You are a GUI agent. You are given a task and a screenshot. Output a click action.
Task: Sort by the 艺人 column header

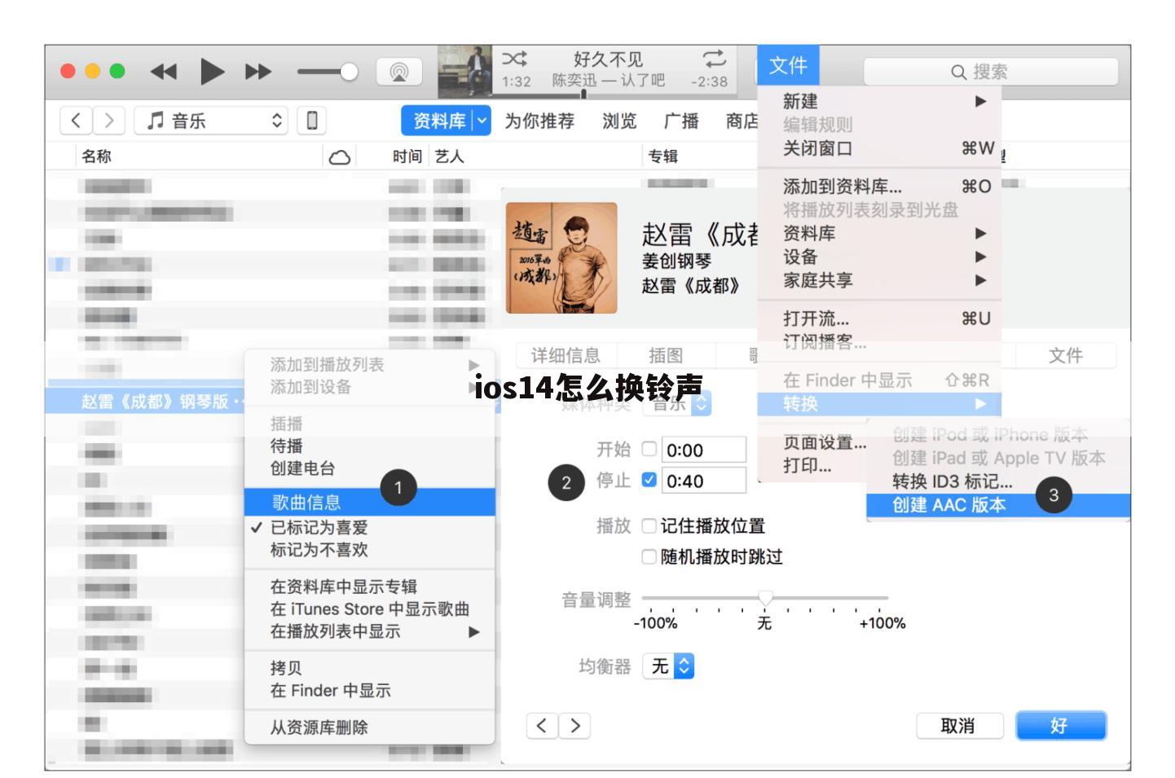point(449,156)
